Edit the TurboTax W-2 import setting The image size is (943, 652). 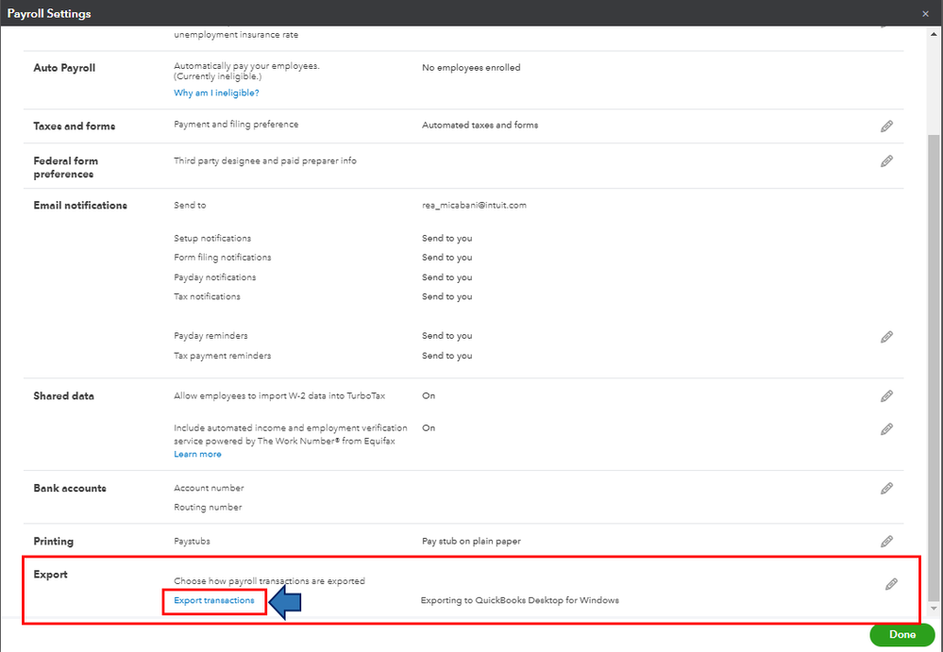pos(886,396)
